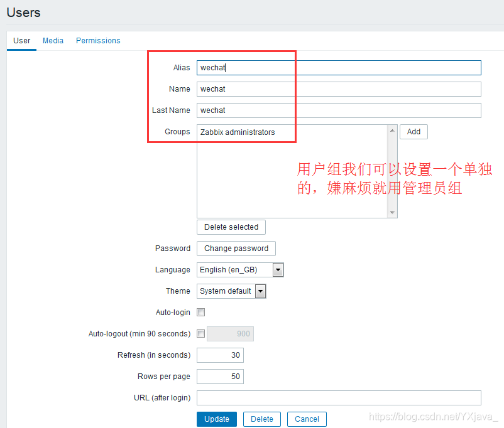Enable the Auto-login checkbox
This screenshot has height=428, width=504.
[201, 312]
